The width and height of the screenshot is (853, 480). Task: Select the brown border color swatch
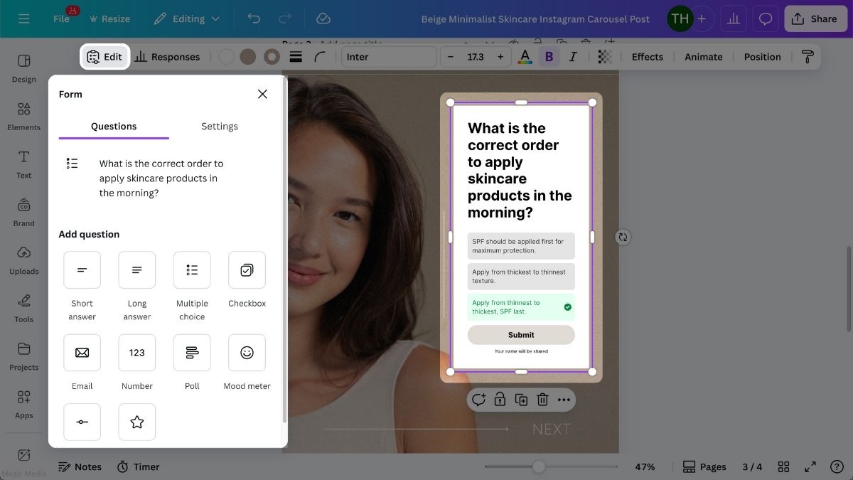pos(272,57)
